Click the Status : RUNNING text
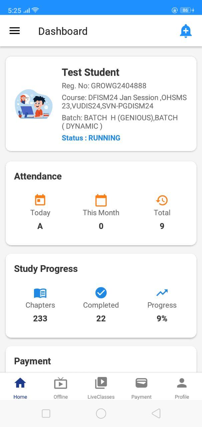Viewport: 202px width, 427px height. 91,138
